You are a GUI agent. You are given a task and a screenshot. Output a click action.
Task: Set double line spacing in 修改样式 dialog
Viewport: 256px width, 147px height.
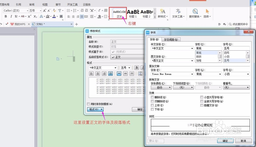pyautogui.click(x=132, y=74)
